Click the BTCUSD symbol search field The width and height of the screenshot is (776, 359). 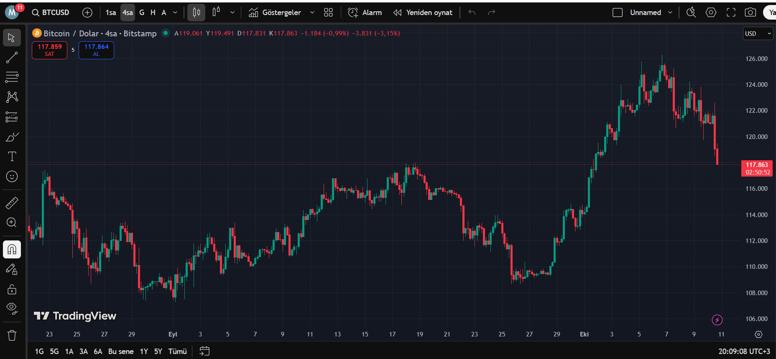[x=51, y=13]
